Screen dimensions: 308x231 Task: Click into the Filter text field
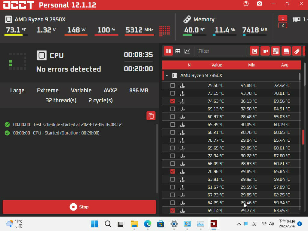click(220, 51)
